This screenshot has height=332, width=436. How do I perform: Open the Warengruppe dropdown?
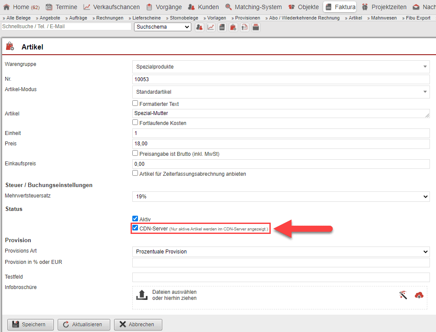[x=281, y=67]
